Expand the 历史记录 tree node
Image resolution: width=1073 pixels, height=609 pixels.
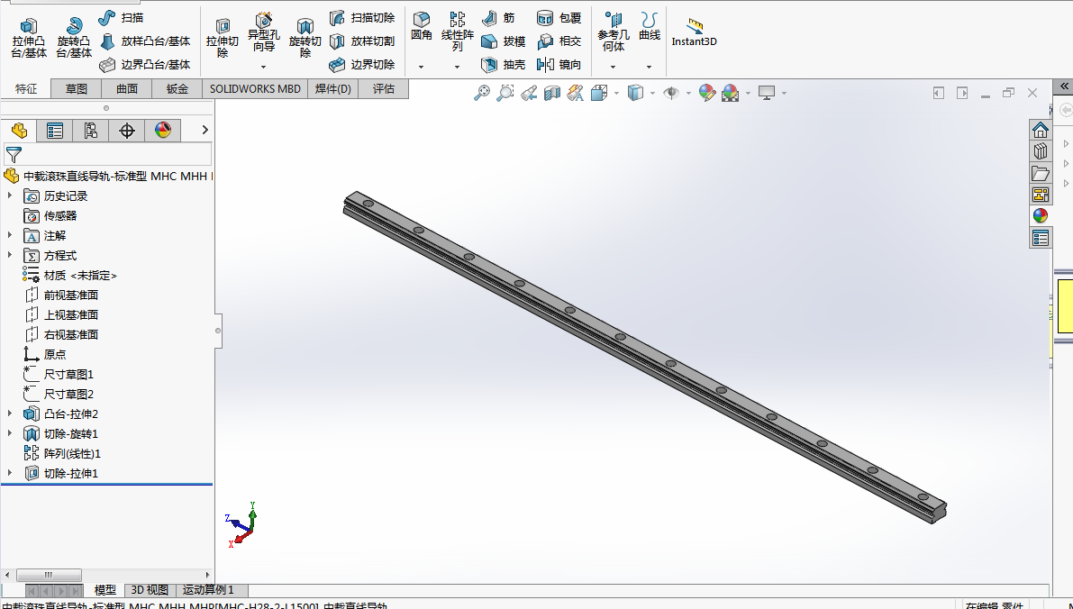[x=10, y=195]
